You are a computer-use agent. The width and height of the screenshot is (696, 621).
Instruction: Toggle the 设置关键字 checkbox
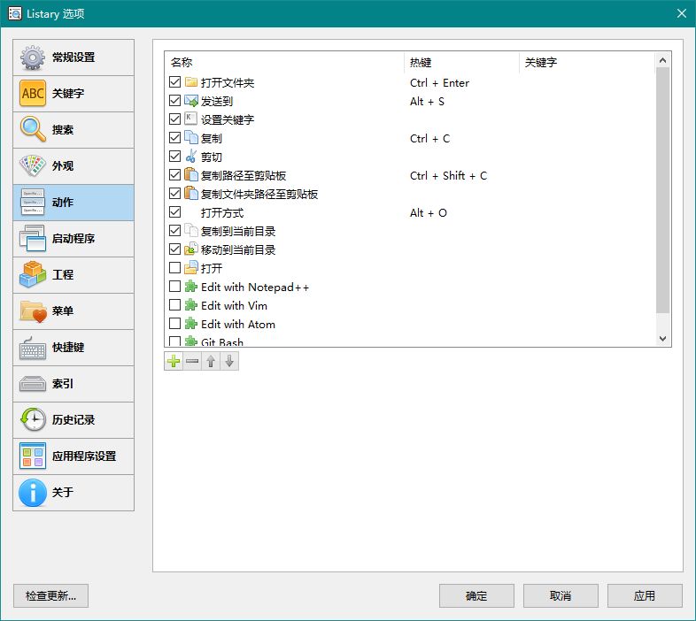click(x=175, y=119)
